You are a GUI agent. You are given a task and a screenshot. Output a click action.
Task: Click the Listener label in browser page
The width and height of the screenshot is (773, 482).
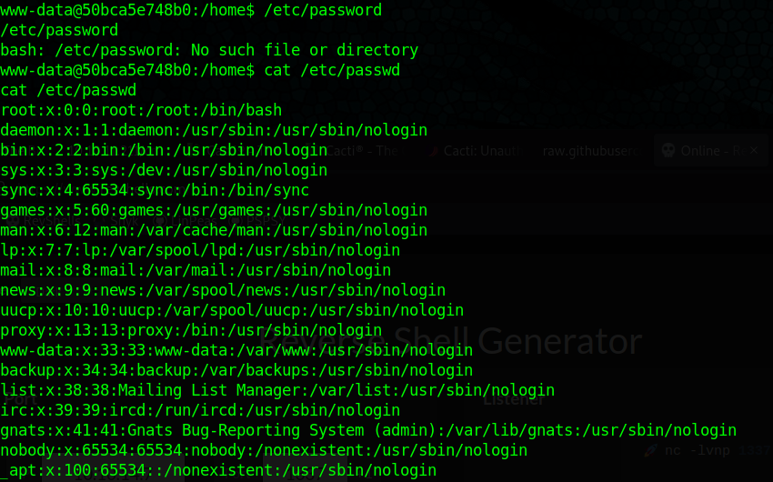pyautogui.click(x=513, y=399)
